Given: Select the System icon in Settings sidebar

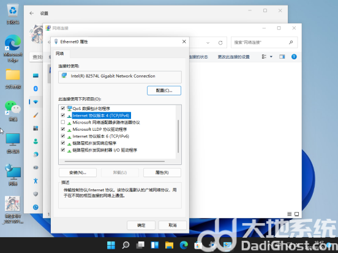Looking at the screenshot, I should tap(36, 76).
